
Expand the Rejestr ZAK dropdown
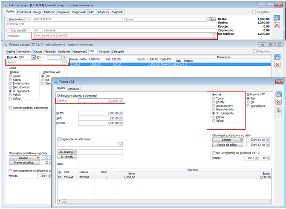point(34,57)
